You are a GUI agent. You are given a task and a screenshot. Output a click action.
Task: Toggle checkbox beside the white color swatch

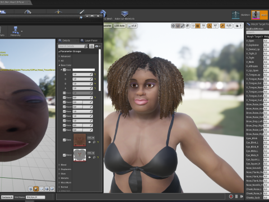pyautogui.click(x=64, y=70)
